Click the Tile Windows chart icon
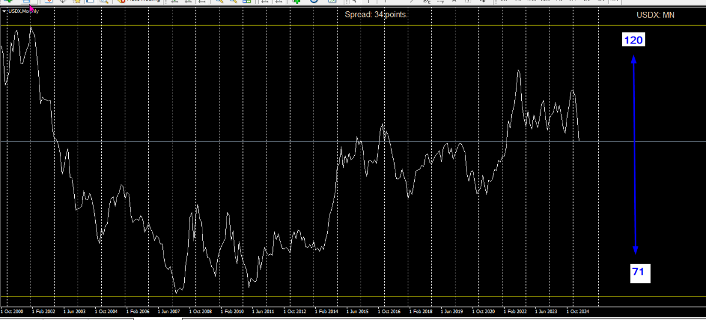The height and width of the screenshot is (320, 706). click(247, 2)
